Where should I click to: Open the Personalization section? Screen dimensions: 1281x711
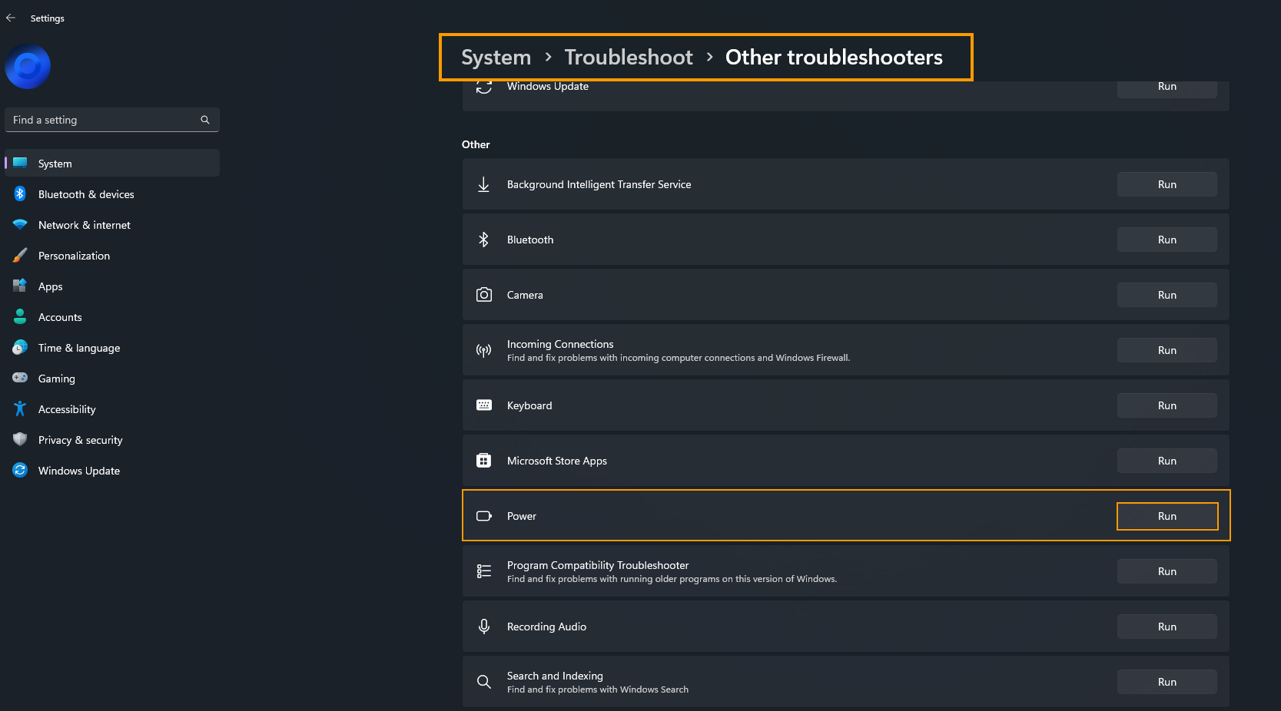tap(112, 256)
